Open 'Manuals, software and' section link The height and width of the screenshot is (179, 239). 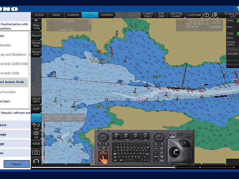16,113
